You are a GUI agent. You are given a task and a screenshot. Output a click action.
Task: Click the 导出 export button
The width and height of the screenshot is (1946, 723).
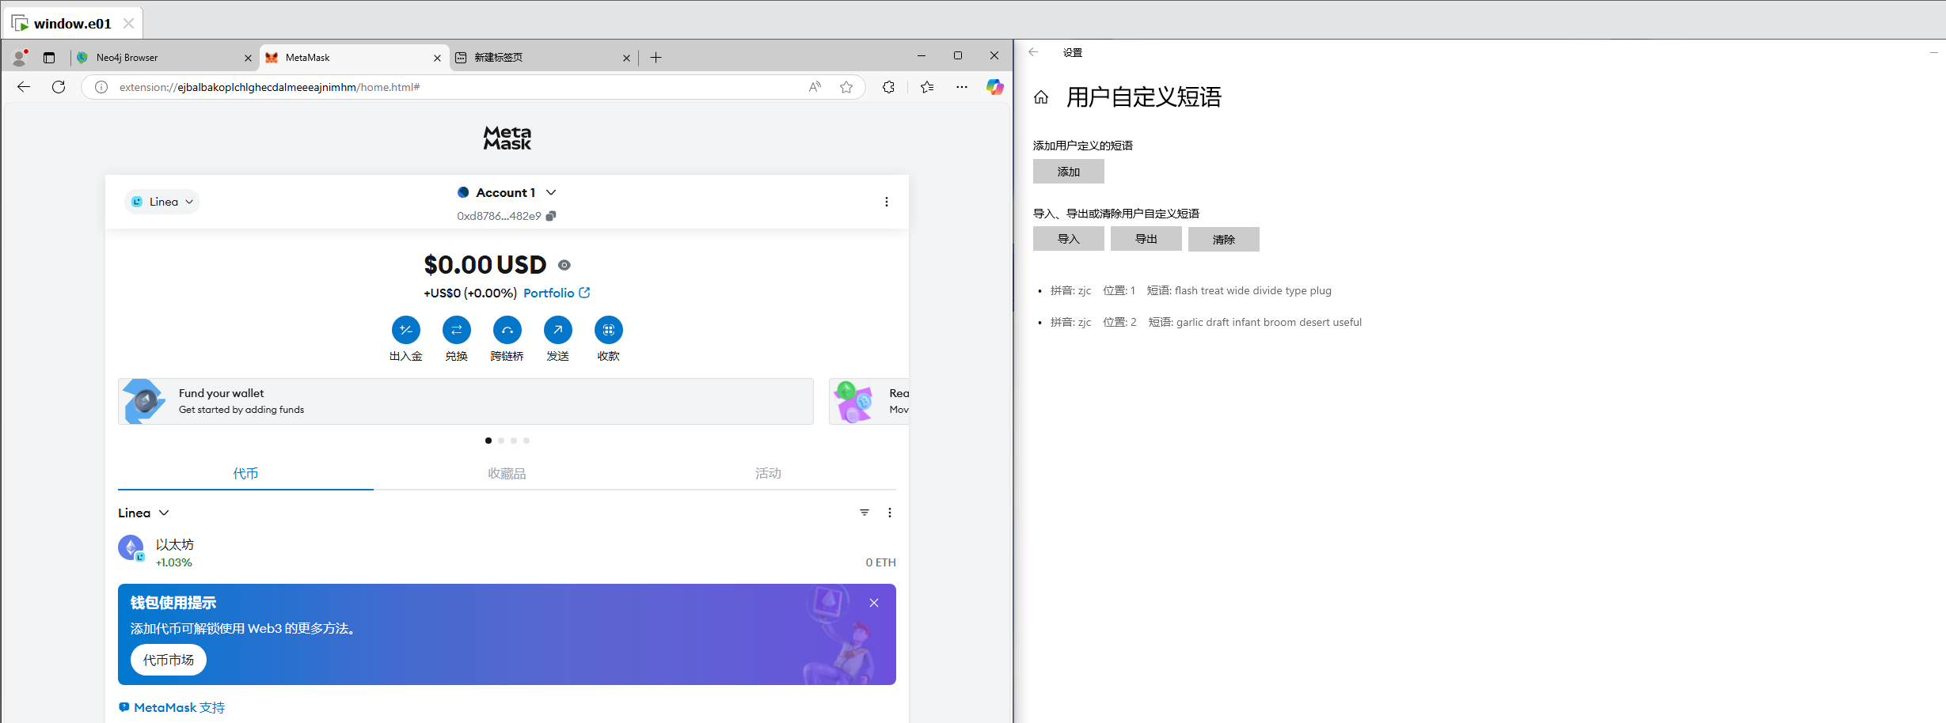click(x=1146, y=239)
